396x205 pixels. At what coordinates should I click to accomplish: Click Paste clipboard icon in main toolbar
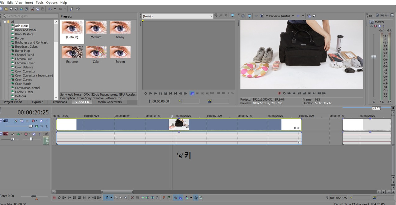[x=42, y=9]
